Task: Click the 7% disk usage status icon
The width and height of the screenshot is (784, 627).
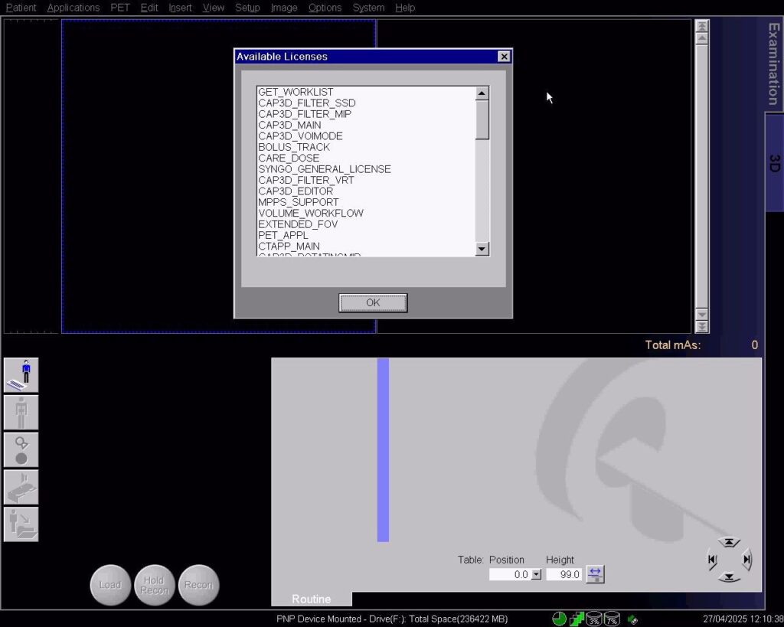Action: pyautogui.click(x=612, y=619)
